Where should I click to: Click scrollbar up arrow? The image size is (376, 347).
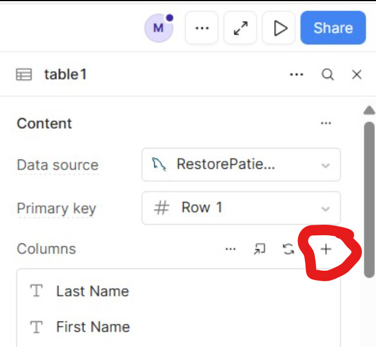(369, 110)
